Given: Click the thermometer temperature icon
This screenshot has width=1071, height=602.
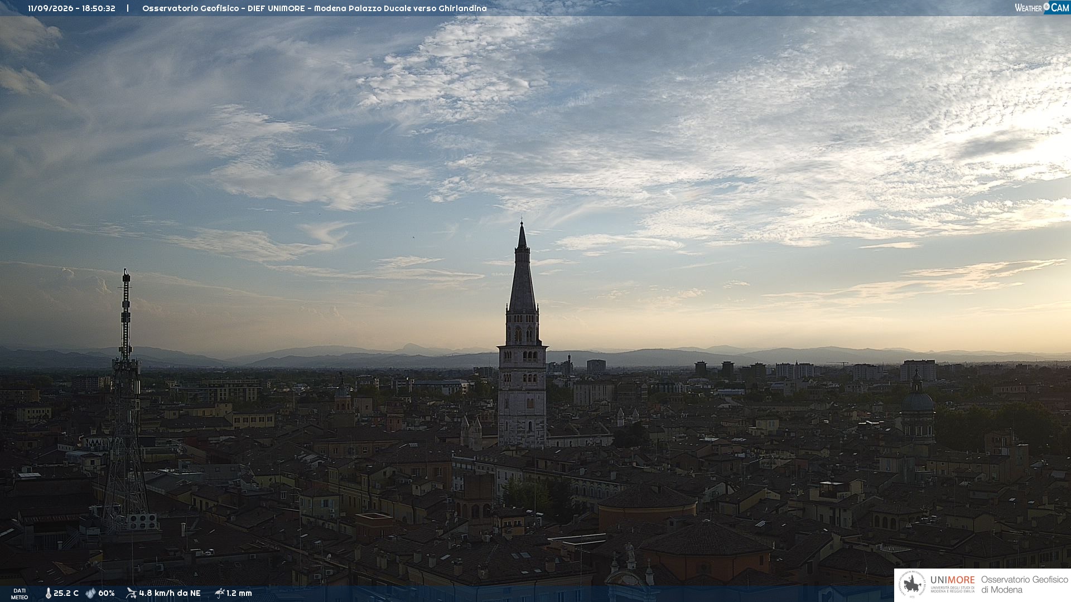Looking at the screenshot, I should [48, 593].
